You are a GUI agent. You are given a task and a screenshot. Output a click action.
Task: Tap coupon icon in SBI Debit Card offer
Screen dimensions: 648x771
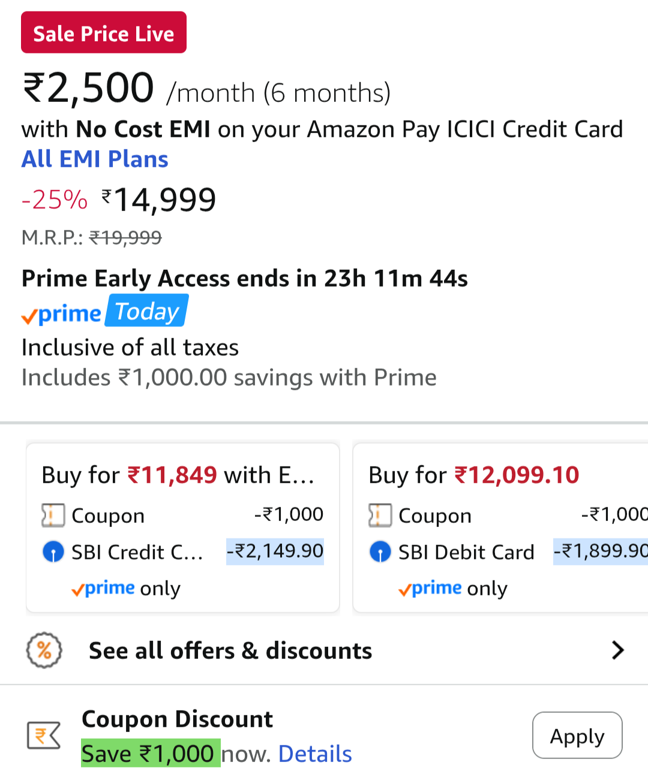point(380,515)
